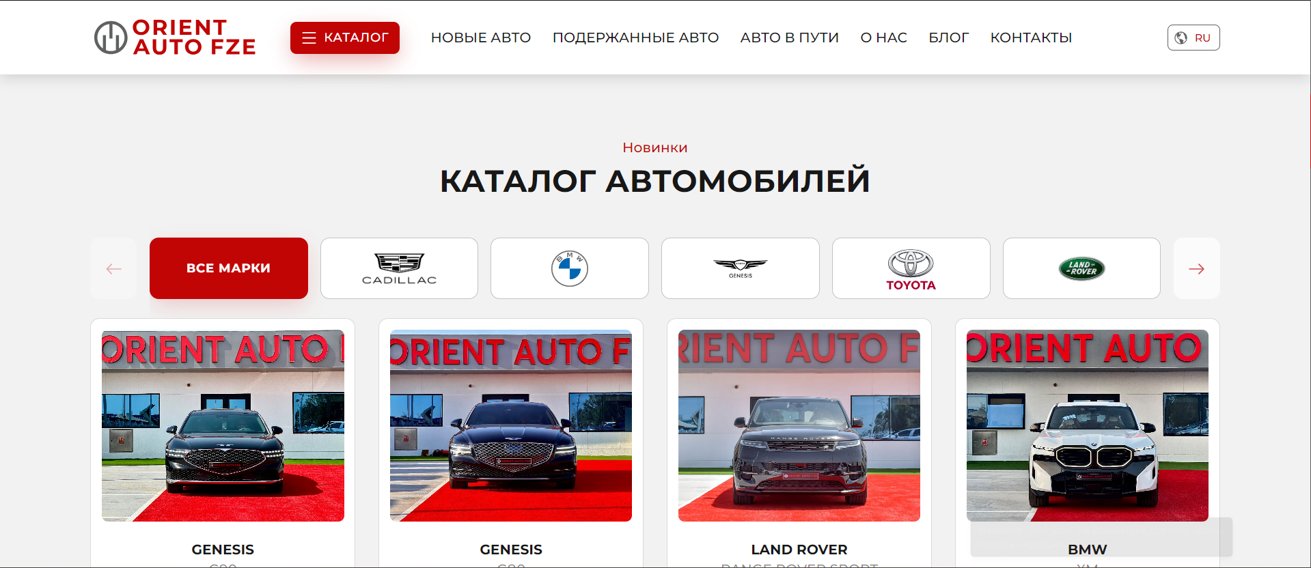Open the first black Genesis car photo
The width and height of the screenshot is (1311, 568).
223,425
